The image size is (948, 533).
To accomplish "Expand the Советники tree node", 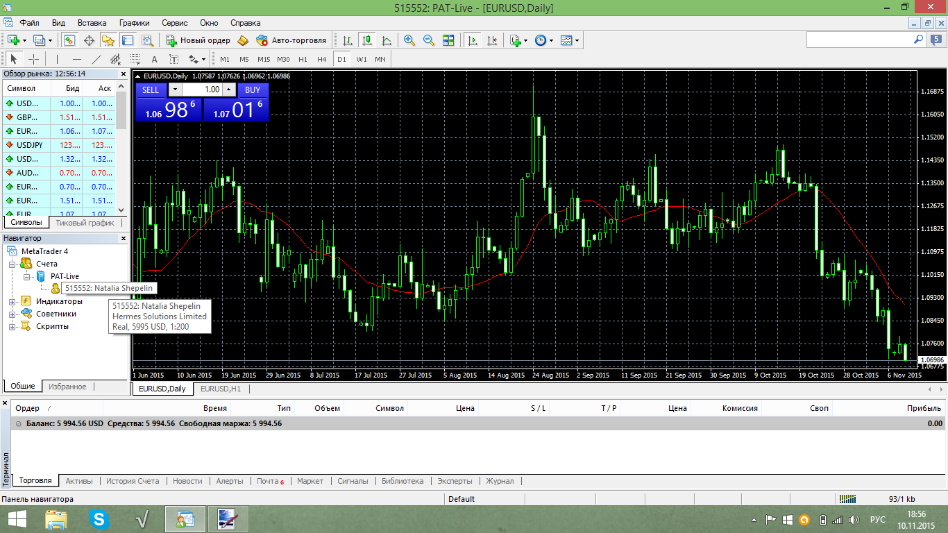I will [12, 314].
